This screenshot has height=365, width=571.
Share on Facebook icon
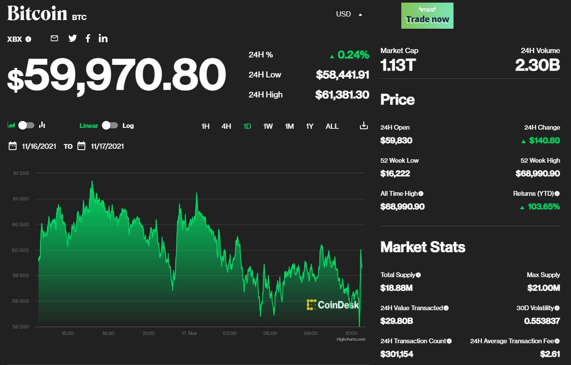coord(88,38)
